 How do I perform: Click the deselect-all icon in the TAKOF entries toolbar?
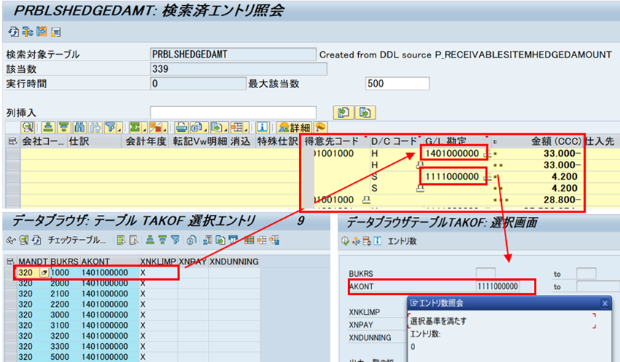(x=134, y=240)
